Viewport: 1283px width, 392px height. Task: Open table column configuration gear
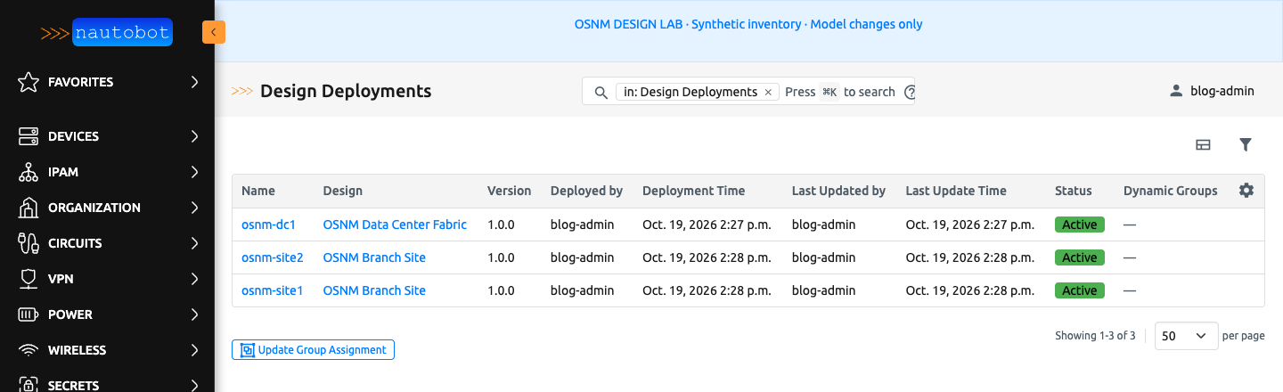1246,191
